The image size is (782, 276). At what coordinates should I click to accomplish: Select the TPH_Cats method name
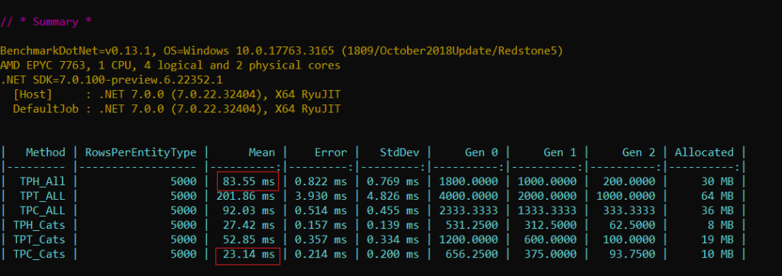[x=39, y=225]
